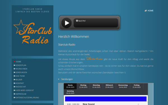The width and height of the screenshot is (168, 105).
Task: Click arrow icon beside DAS TEAM
Action: pos(15,76)
